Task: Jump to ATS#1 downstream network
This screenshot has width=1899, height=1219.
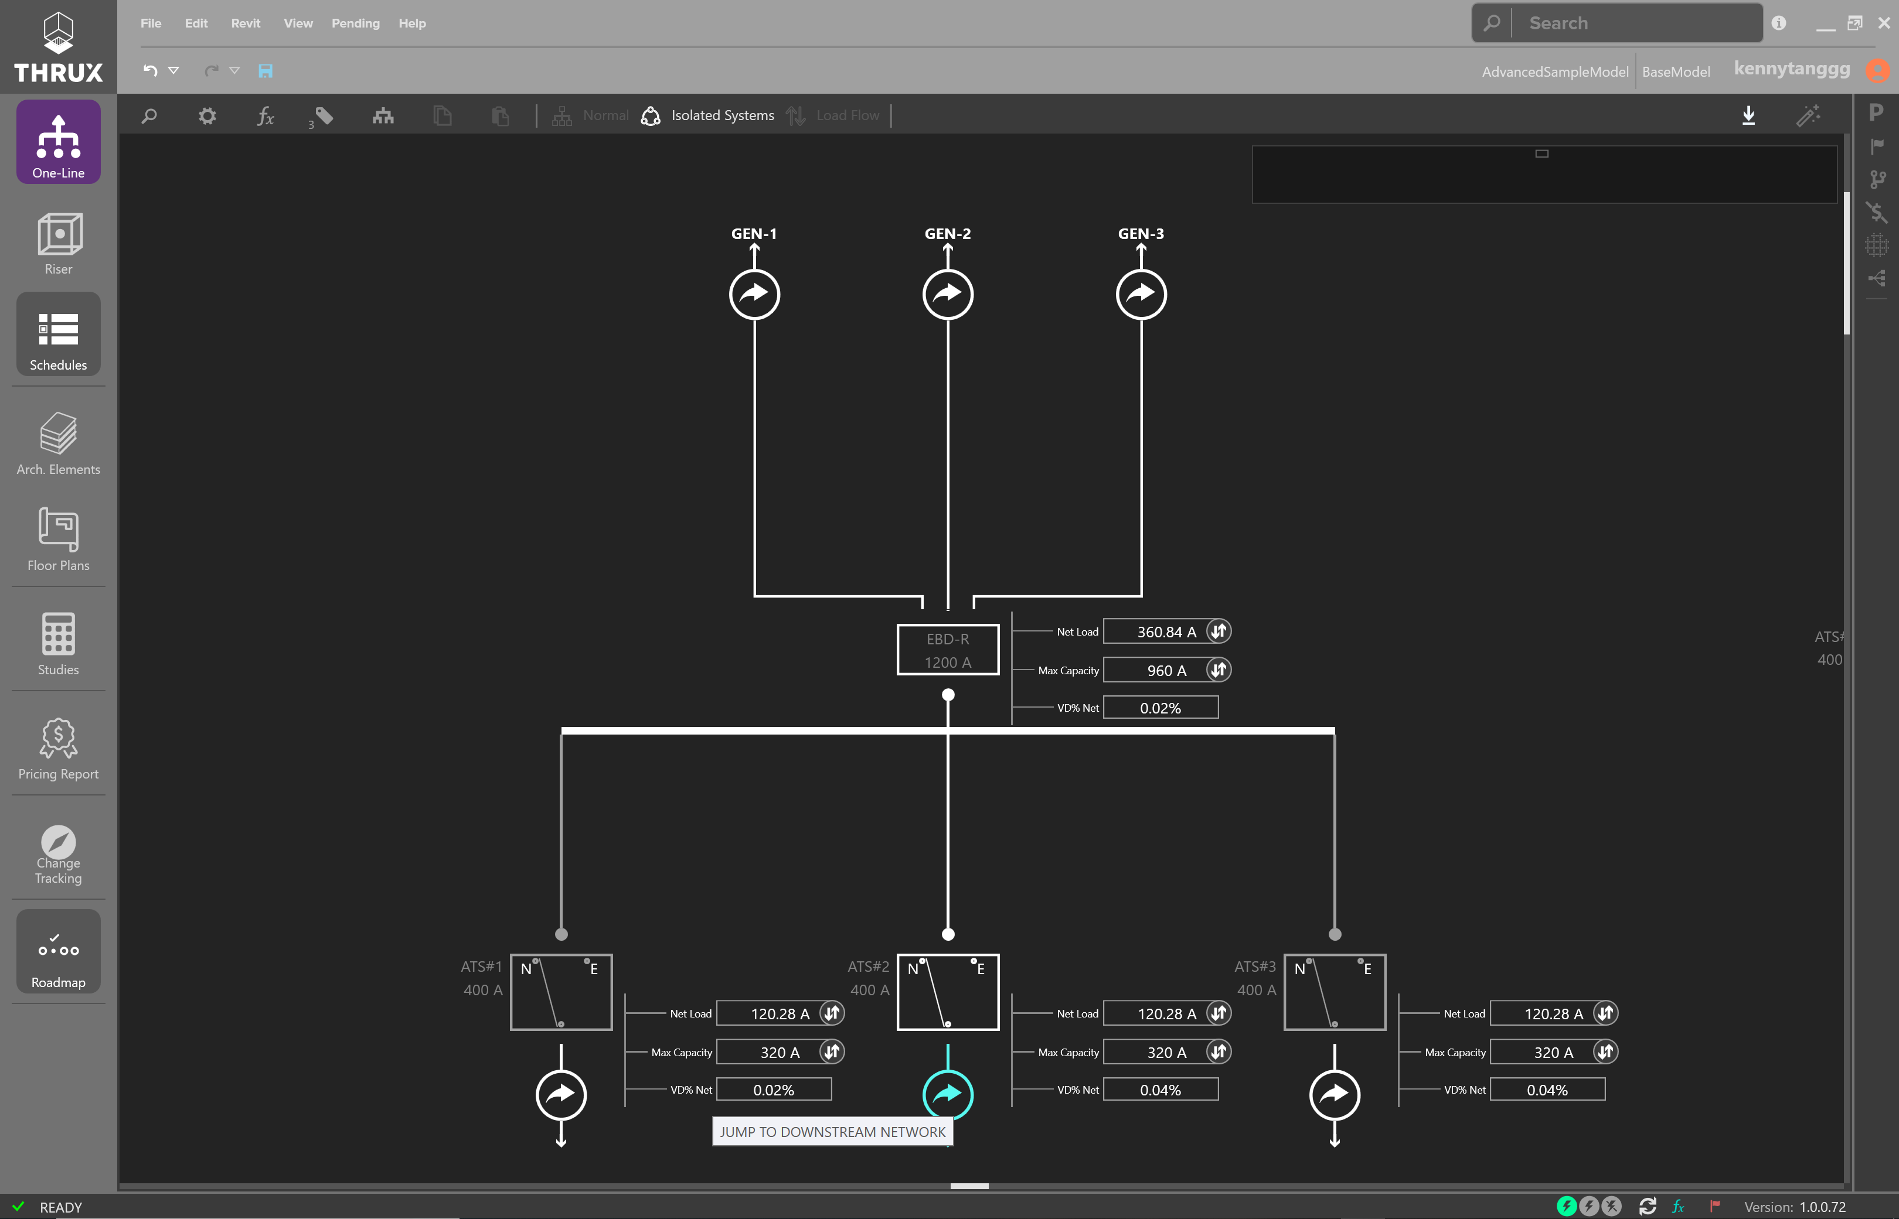Action: point(561,1095)
